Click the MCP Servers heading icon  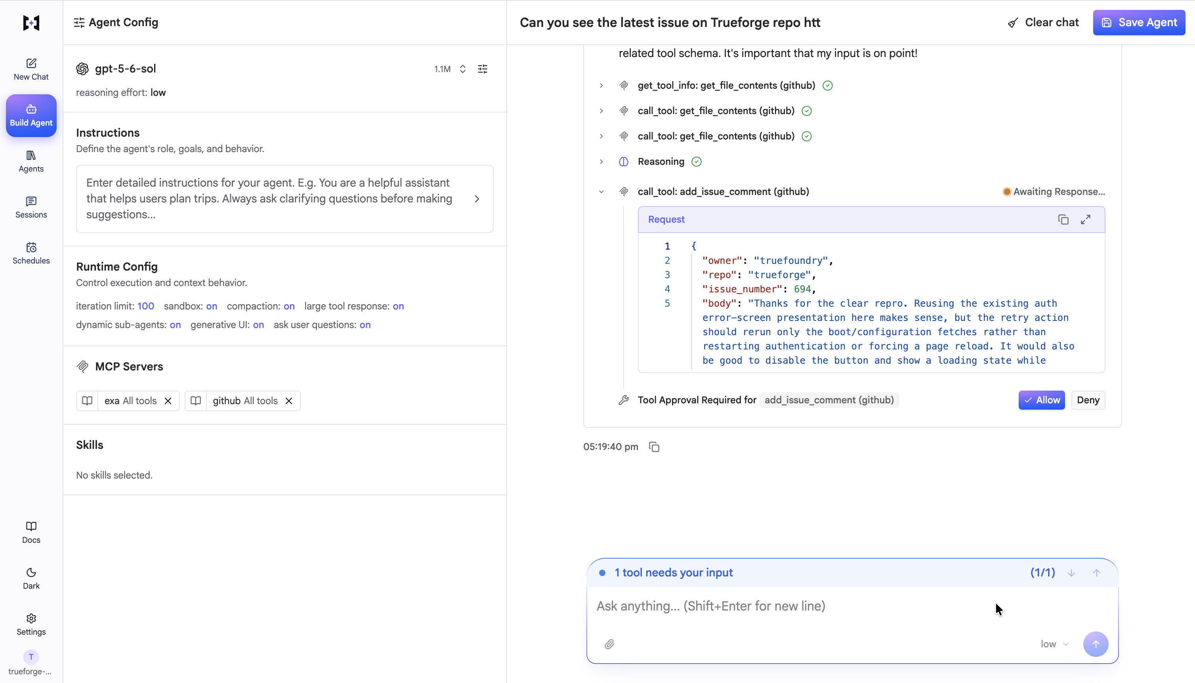pos(82,366)
